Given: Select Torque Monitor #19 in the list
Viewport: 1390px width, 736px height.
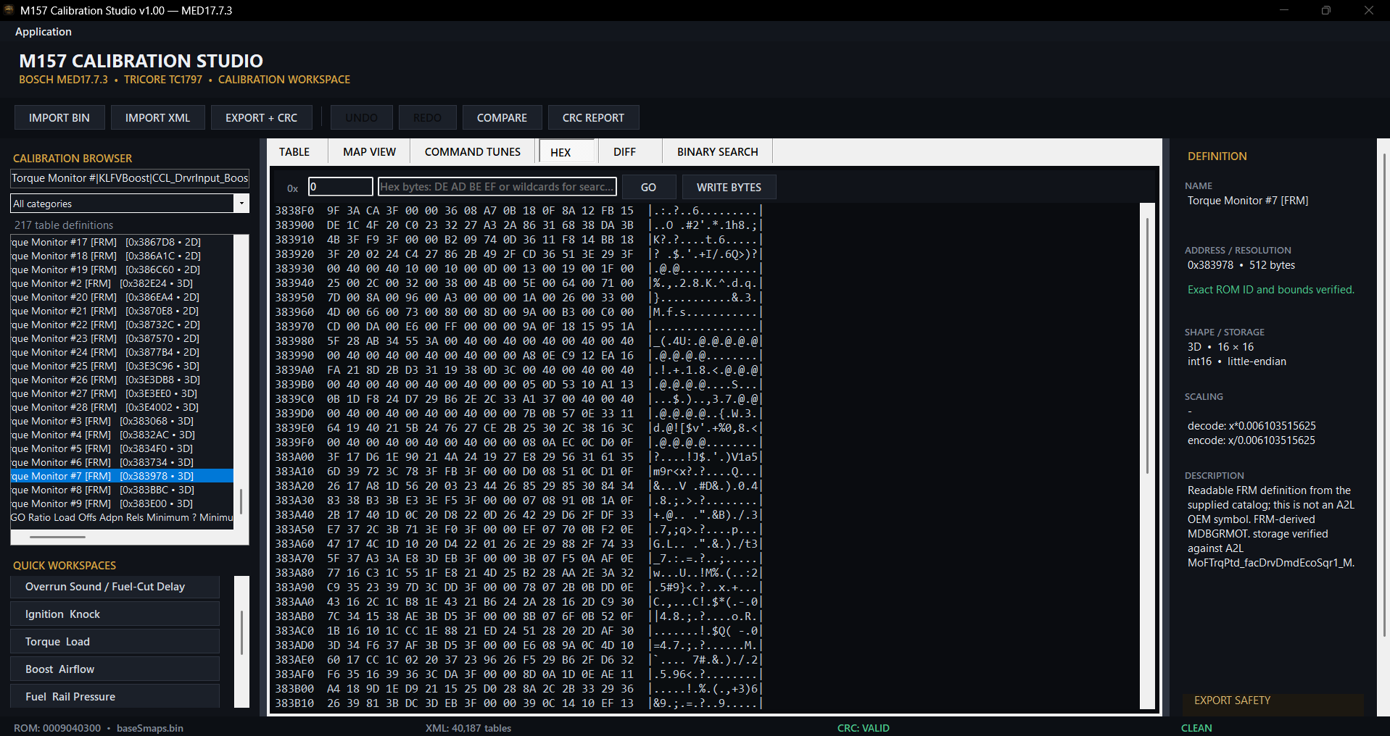Looking at the screenshot, I should pos(122,269).
